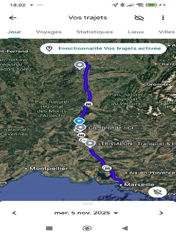This screenshot has height=235, width=176.
Task: Tap the blue shopping cart map marker
Action: click(79, 121)
